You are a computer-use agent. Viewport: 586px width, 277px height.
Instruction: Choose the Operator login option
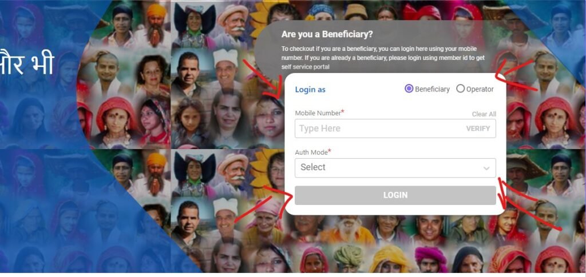click(x=461, y=89)
